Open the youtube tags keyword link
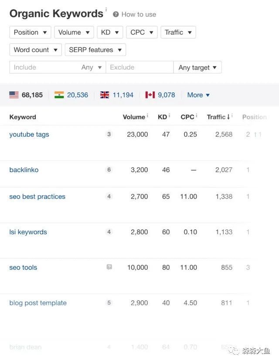 point(29,134)
